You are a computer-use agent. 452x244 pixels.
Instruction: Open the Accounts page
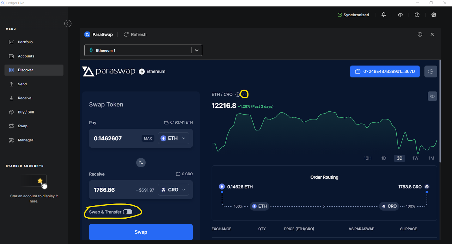(x=34, y=56)
